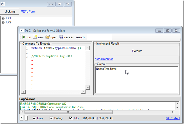
Task: Click the output text 'NodesTest.Form1'
Action: [x=107, y=69]
